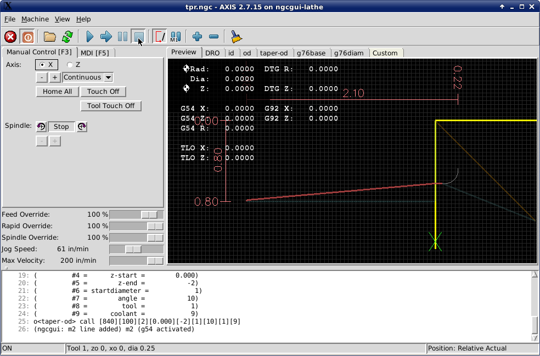The height and width of the screenshot is (356, 540).
Task: Run the loaded program
Action: [89, 37]
